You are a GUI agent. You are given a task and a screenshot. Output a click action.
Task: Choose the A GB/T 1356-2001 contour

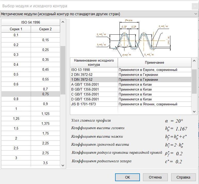(x=131, y=84)
